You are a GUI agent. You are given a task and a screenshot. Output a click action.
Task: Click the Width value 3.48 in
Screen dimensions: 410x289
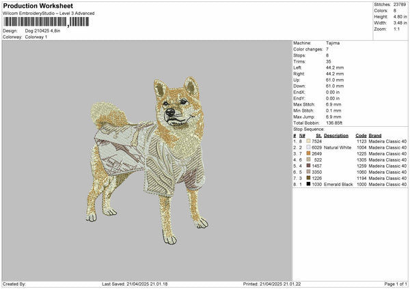click(x=400, y=23)
